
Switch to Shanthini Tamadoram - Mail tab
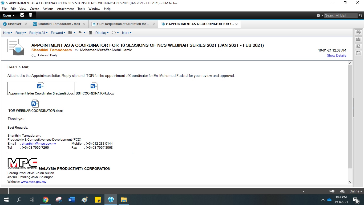(59, 24)
